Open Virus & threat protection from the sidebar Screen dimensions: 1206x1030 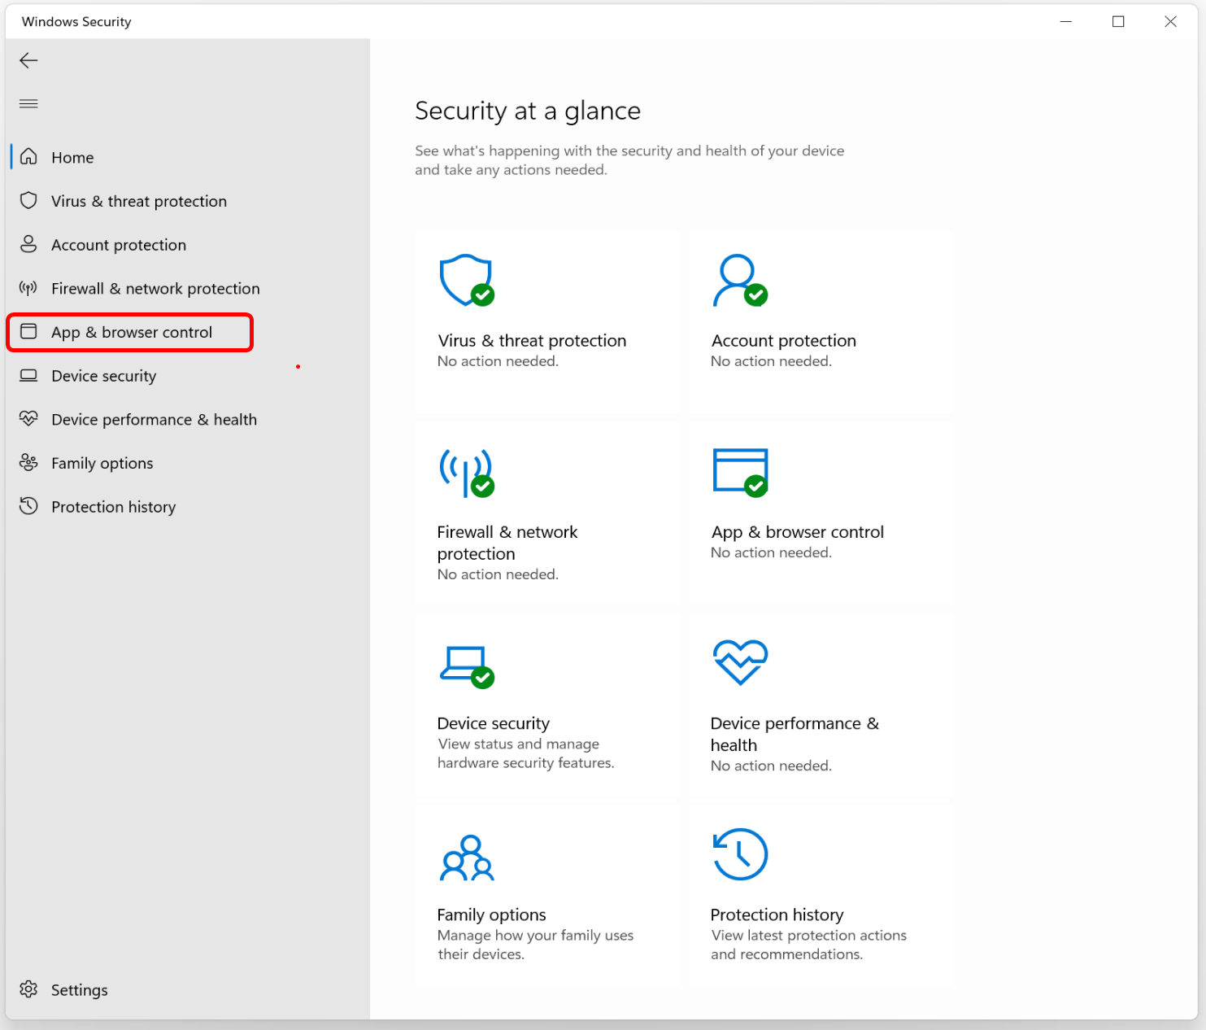point(139,201)
